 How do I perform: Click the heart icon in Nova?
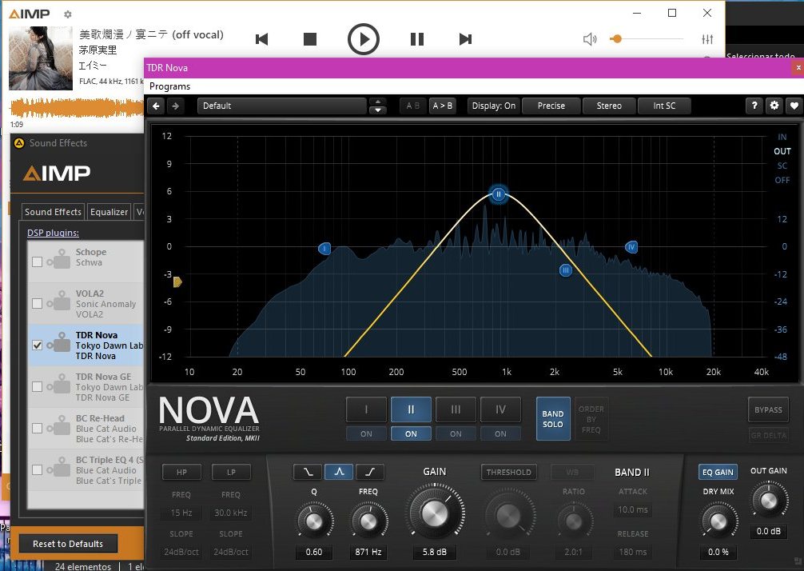[794, 106]
